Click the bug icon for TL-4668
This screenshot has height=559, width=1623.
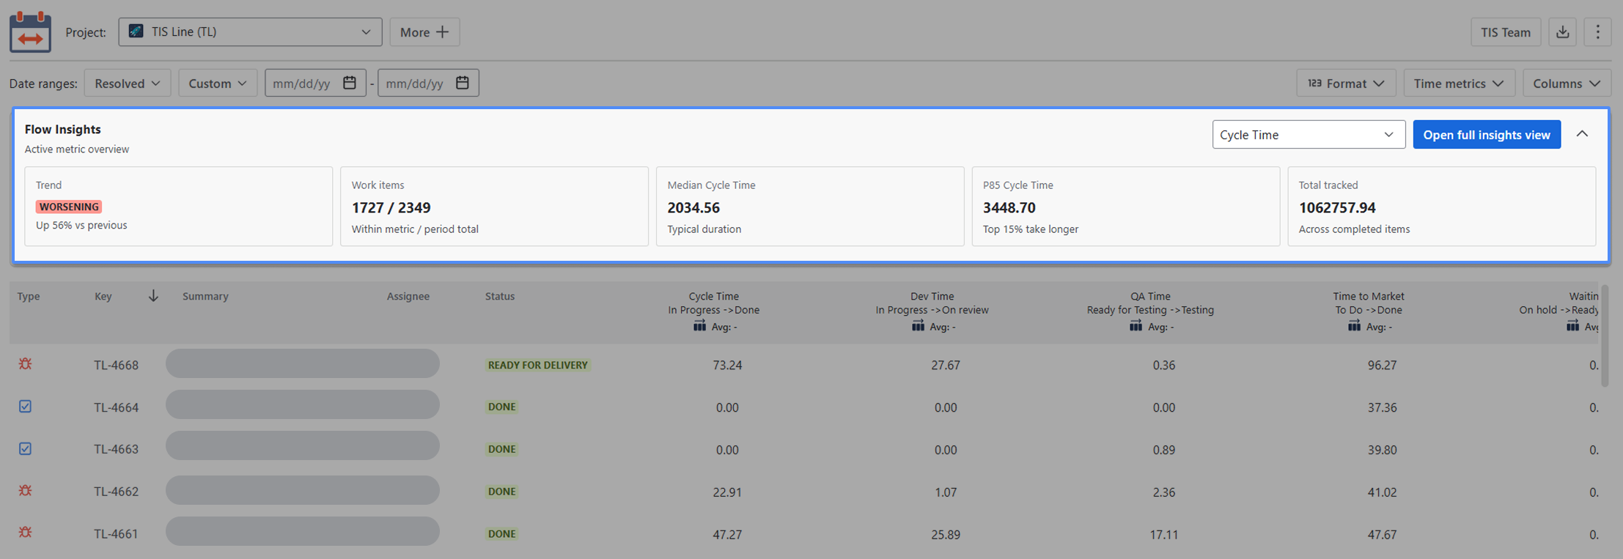click(26, 364)
